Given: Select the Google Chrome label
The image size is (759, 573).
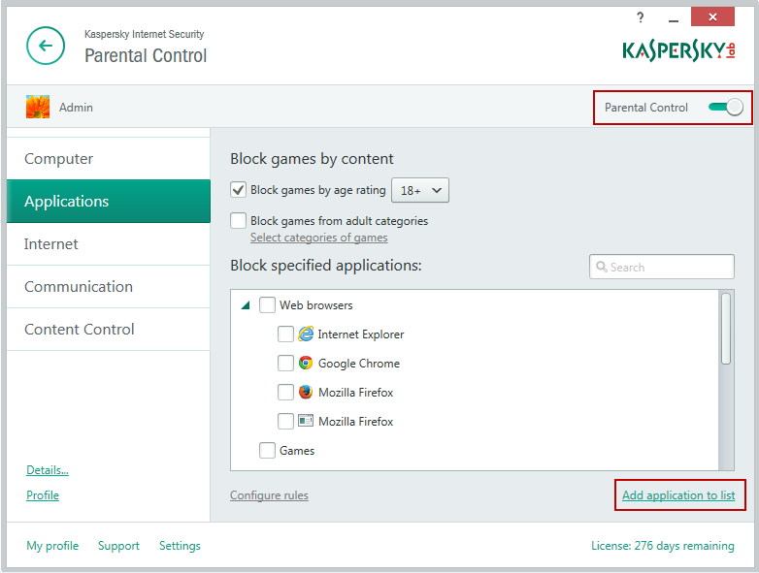Looking at the screenshot, I should [359, 364].
